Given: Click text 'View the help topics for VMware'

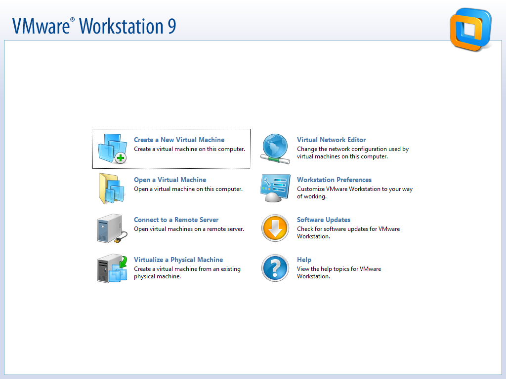Looking at the screenshot, I should coord(339,269).
